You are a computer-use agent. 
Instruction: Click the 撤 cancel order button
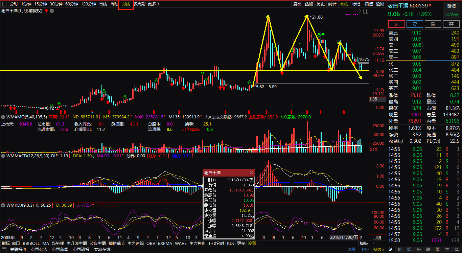tap(433, 24)
